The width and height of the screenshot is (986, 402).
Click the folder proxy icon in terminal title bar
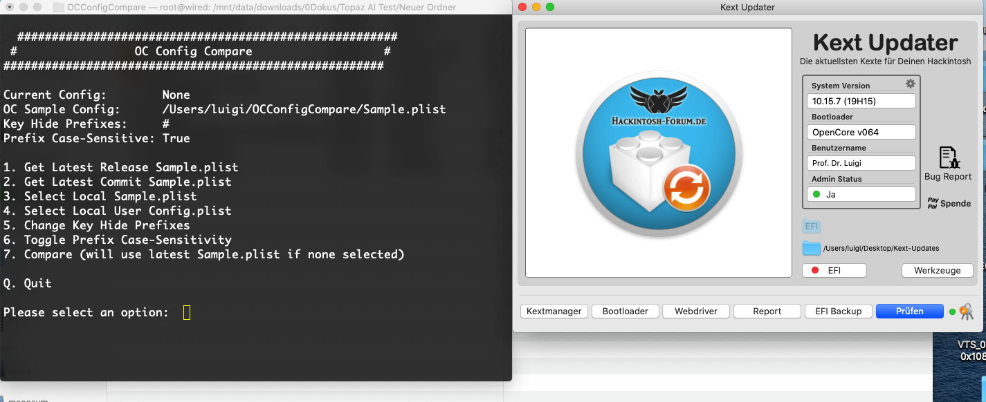[59, 7]
